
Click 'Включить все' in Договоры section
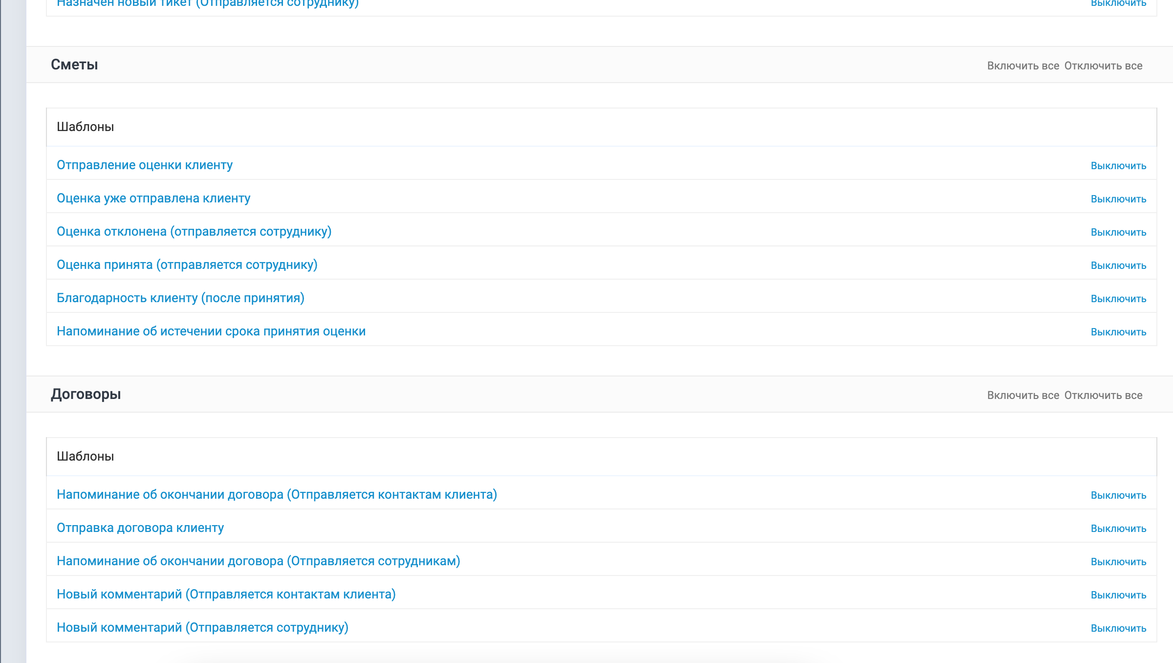tap(1023, 396)
